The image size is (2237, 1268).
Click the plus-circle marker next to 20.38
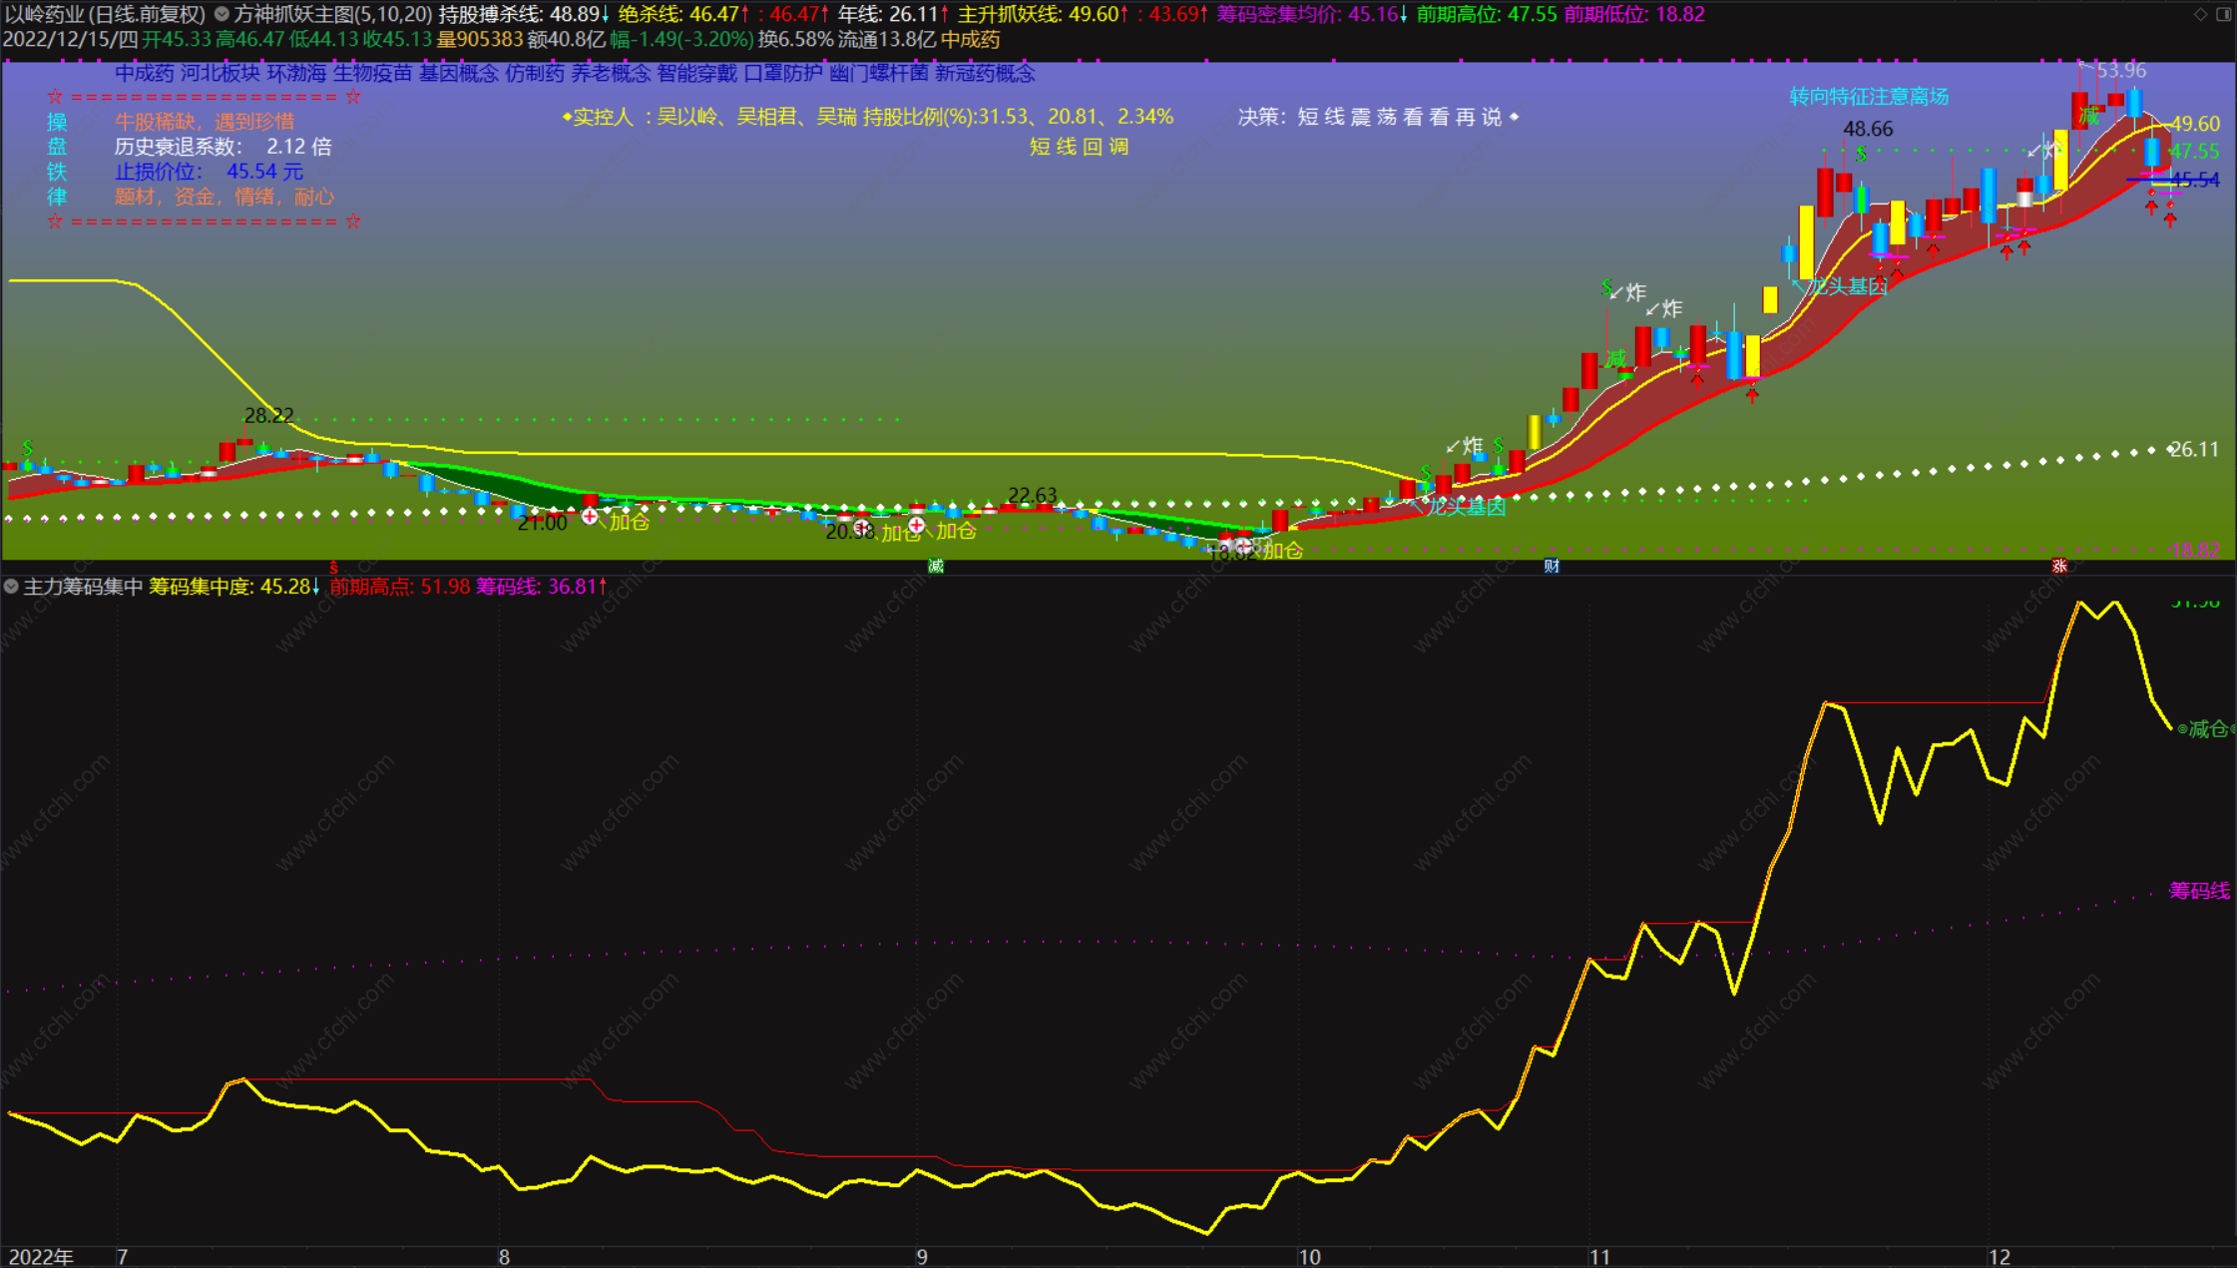click(862, 526)
